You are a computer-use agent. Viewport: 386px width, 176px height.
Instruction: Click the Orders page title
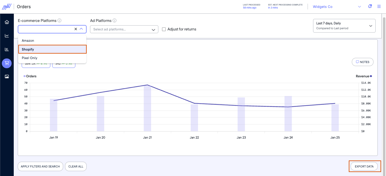(x=24, y=7)
